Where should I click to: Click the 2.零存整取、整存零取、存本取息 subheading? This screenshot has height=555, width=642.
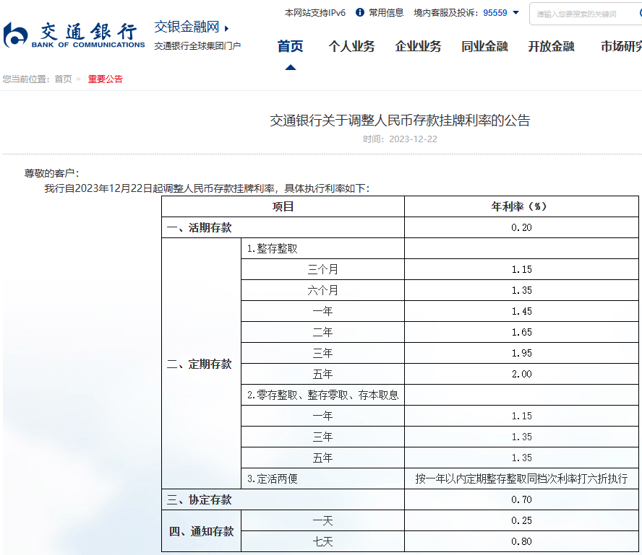click(x=322, y=395)
